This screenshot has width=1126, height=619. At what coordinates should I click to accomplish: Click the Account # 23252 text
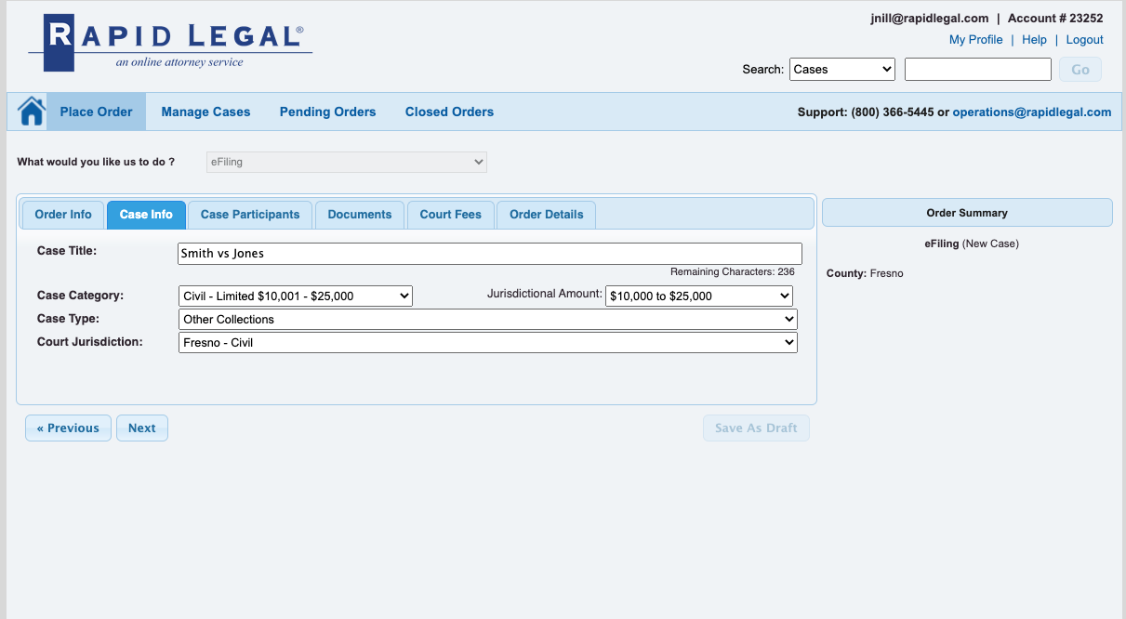pyautogui.click(x=1055, y=19)
